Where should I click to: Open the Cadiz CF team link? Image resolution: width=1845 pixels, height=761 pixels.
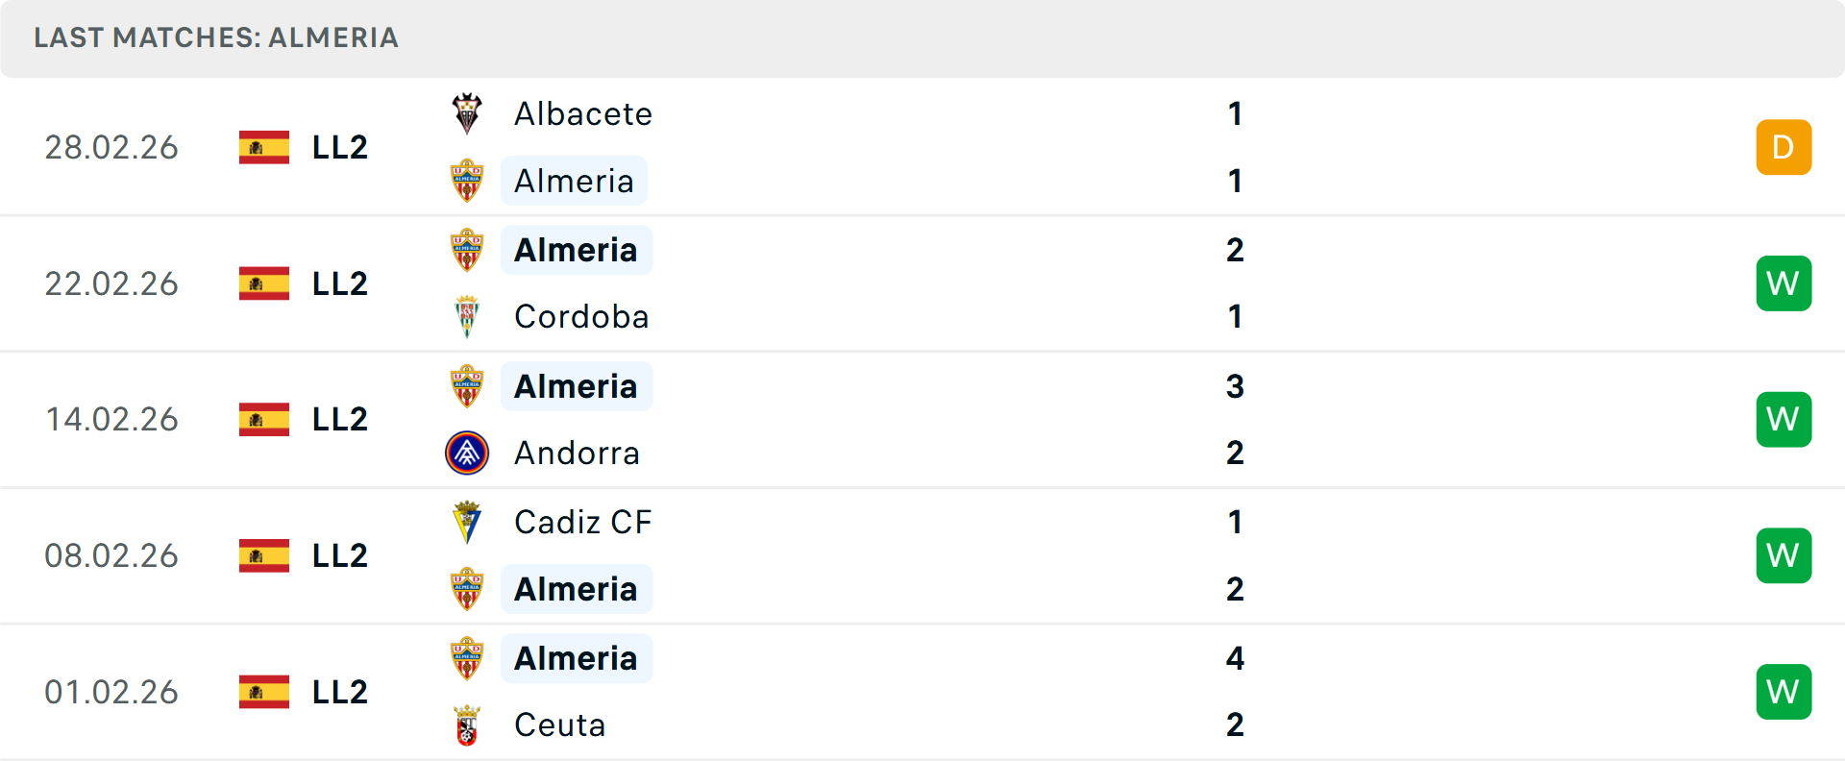point(582,522)
